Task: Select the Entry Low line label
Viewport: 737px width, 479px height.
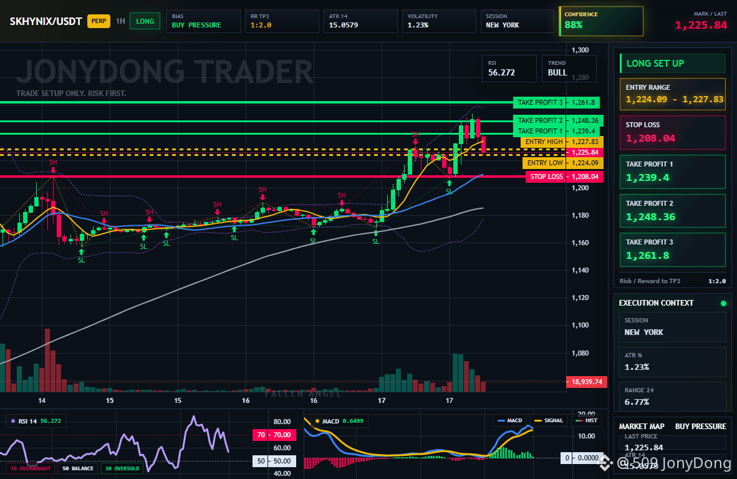Action: coord(544,163)
